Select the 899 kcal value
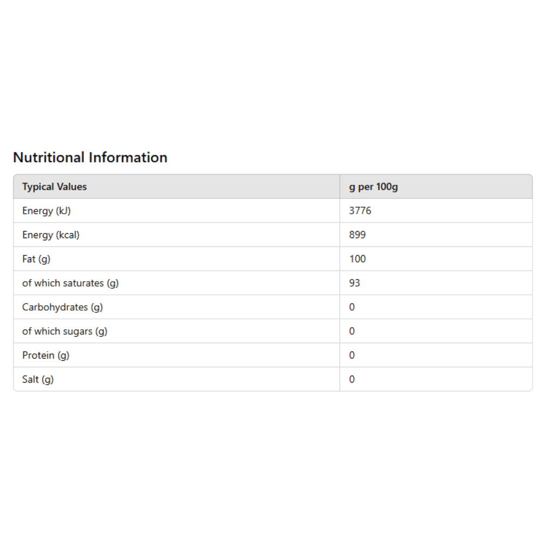Viewport: 545px width, 545px height. coord(358,235)
